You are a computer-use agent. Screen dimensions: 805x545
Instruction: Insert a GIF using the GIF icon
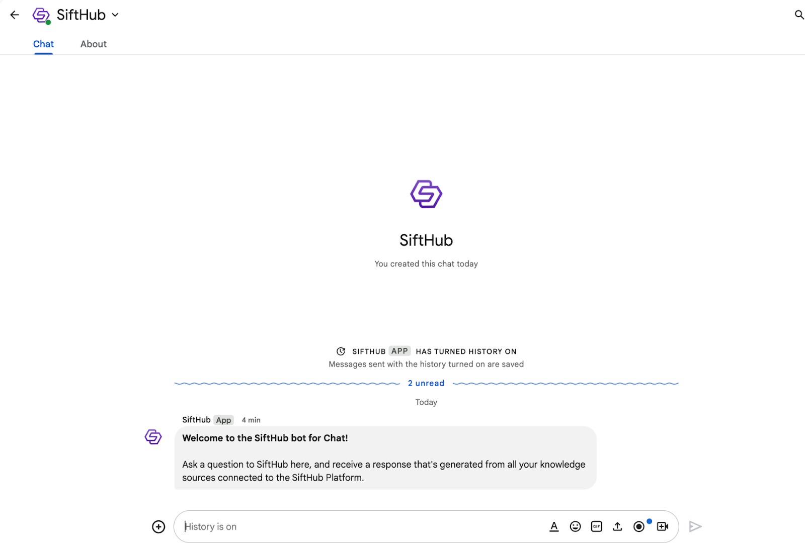coord(596,526)
